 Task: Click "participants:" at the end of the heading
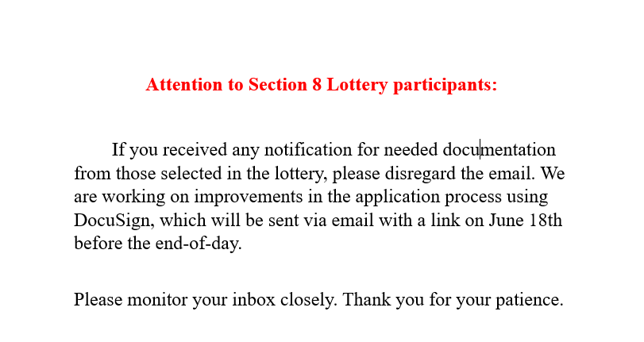pyautogui.click(x=445, y=85)
